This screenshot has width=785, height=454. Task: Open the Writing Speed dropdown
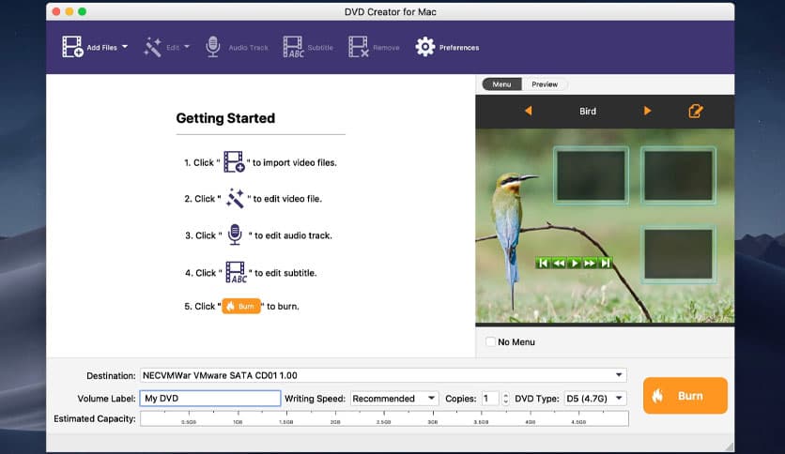pos(394,399)
